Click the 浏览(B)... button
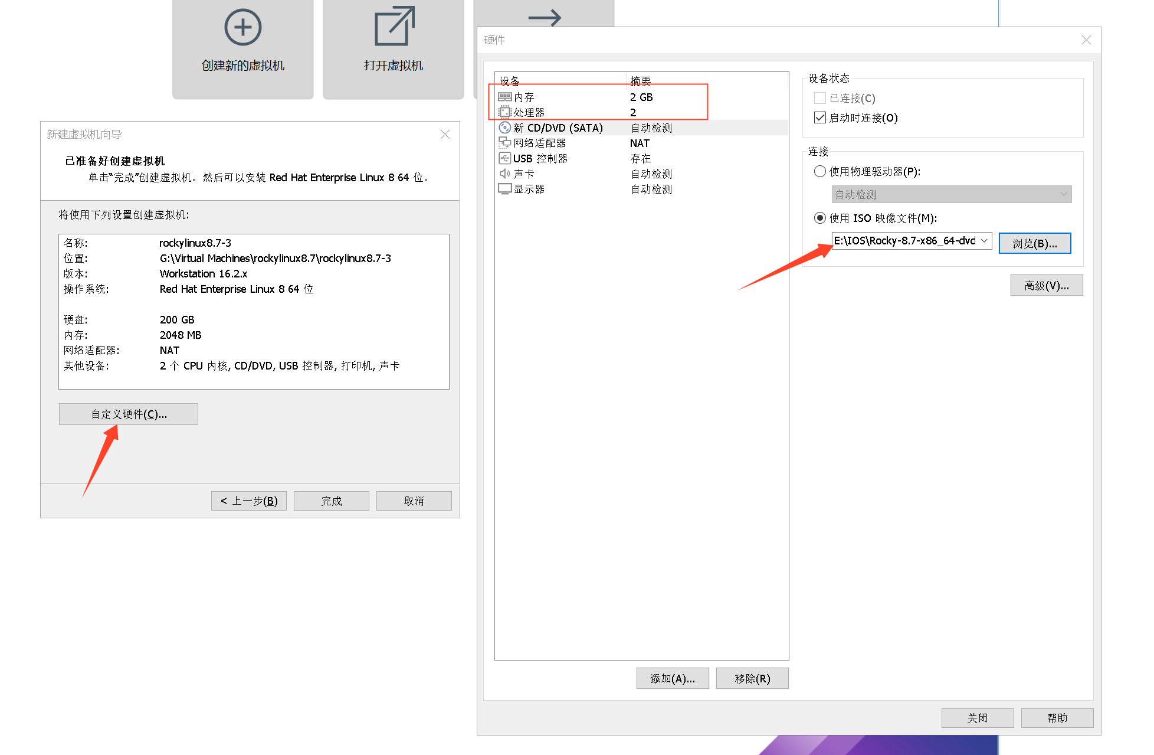The height and width of the screenshot is (755, 1154). (x=1034, y=243)
